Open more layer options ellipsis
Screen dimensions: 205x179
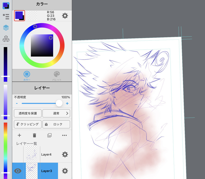click(64, 135)
